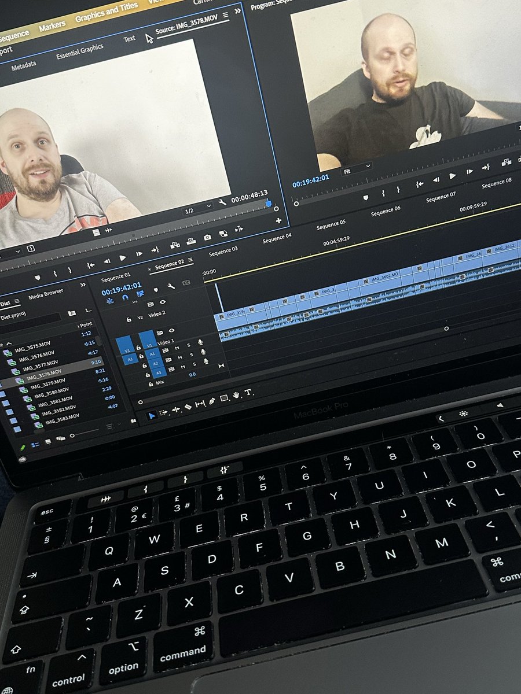Image resolution: width=521 pixels, height=694 pixels.
Task: Open the Diet project panel menu
Action: [x=17, y=301]
